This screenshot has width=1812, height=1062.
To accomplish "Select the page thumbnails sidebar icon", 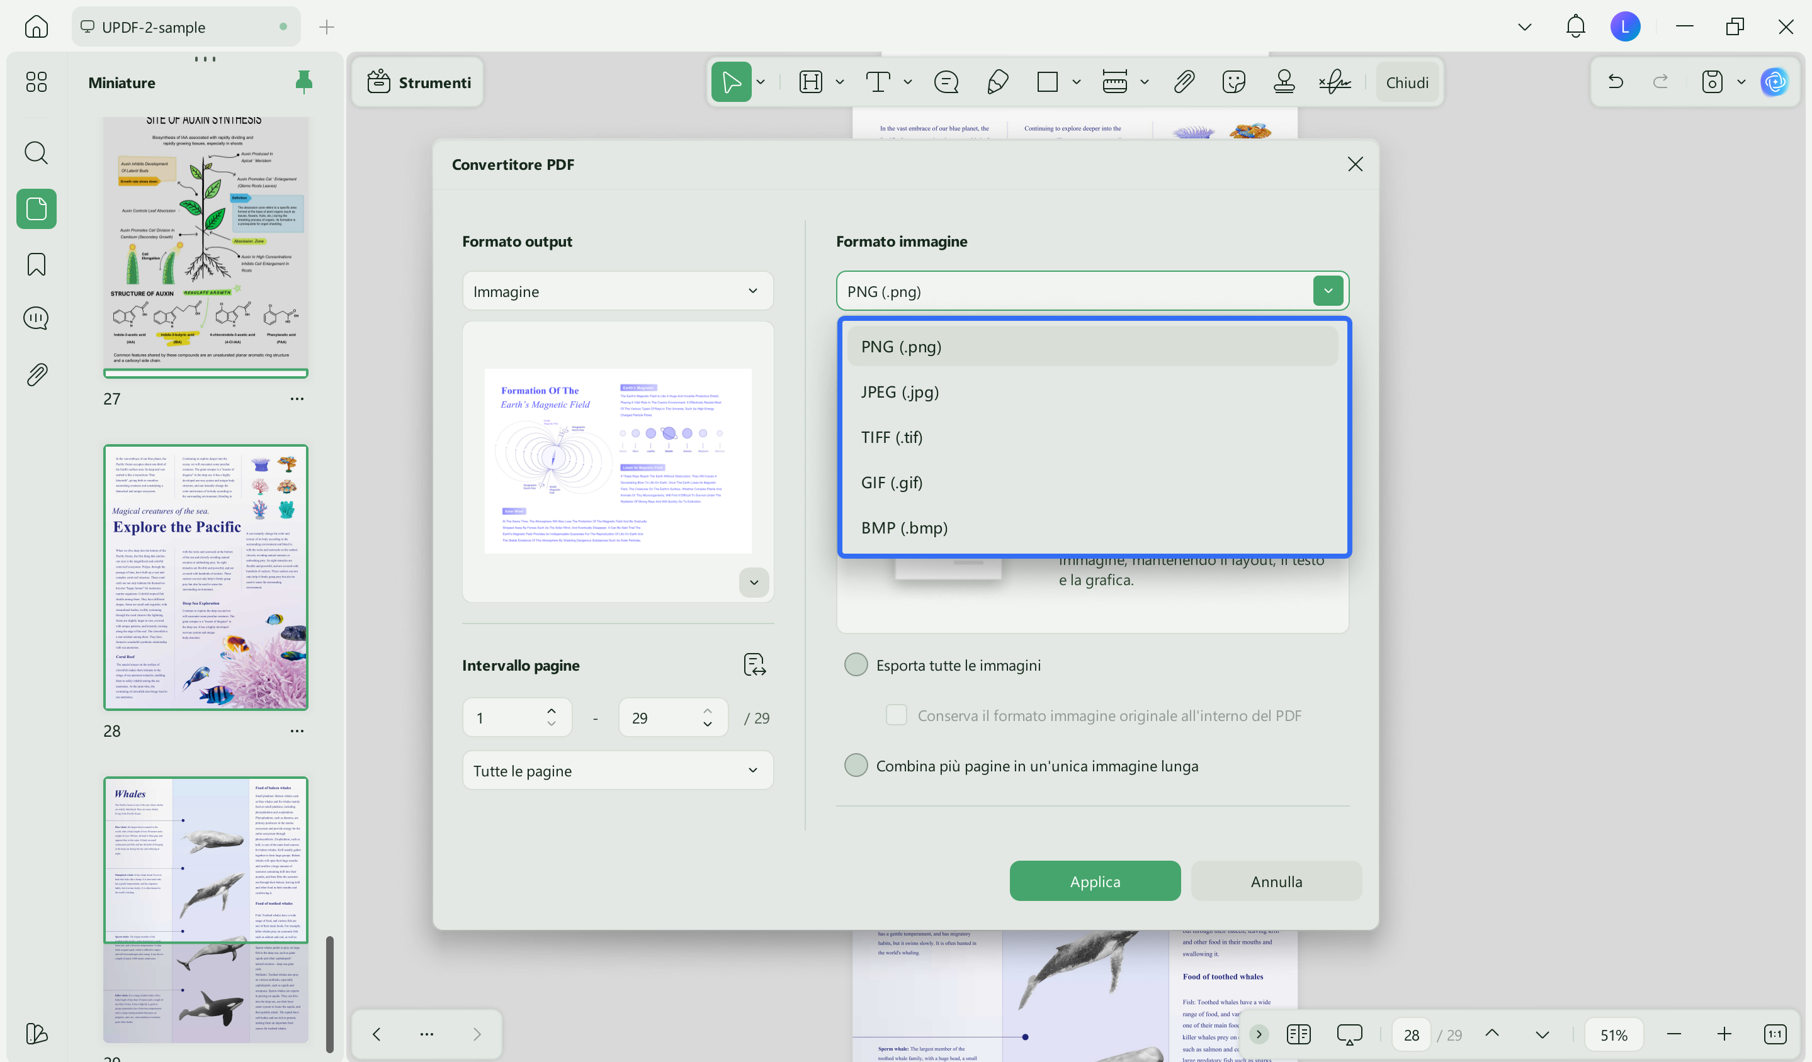I will 36,209.
